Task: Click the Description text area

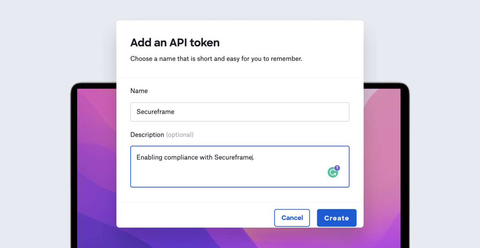Action: click(x=240, y=166)
